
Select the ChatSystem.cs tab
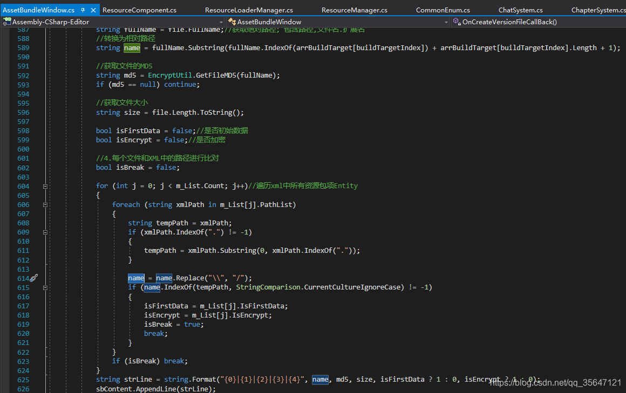[521, 10]
